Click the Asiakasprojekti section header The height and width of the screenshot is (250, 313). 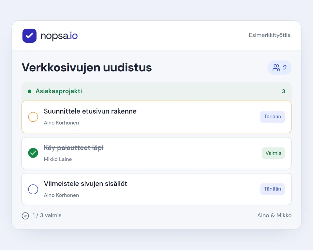pos(156,91)
